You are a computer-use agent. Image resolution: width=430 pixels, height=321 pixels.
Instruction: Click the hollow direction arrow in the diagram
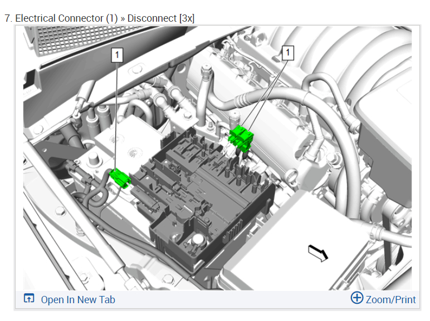(x=317, y=253)
